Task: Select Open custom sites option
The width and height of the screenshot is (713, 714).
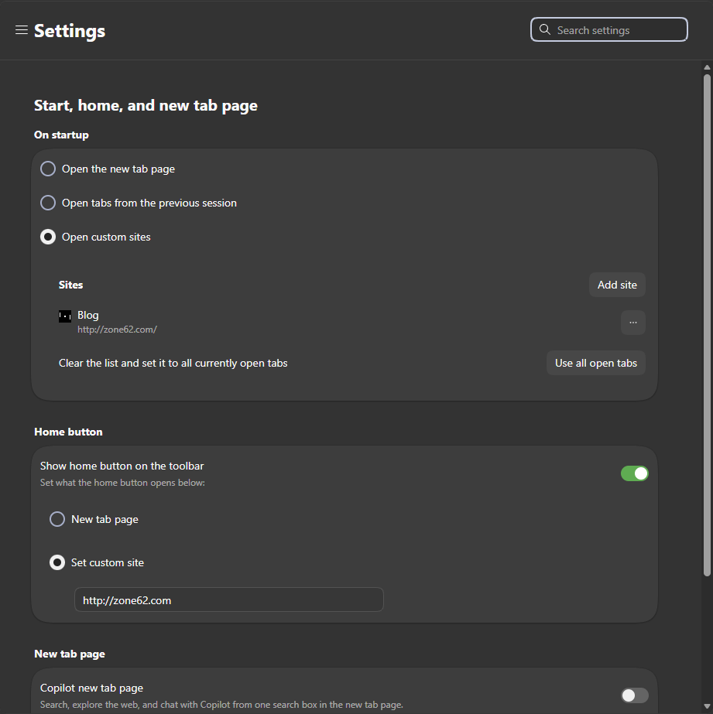Action: (x=48, y=237)
